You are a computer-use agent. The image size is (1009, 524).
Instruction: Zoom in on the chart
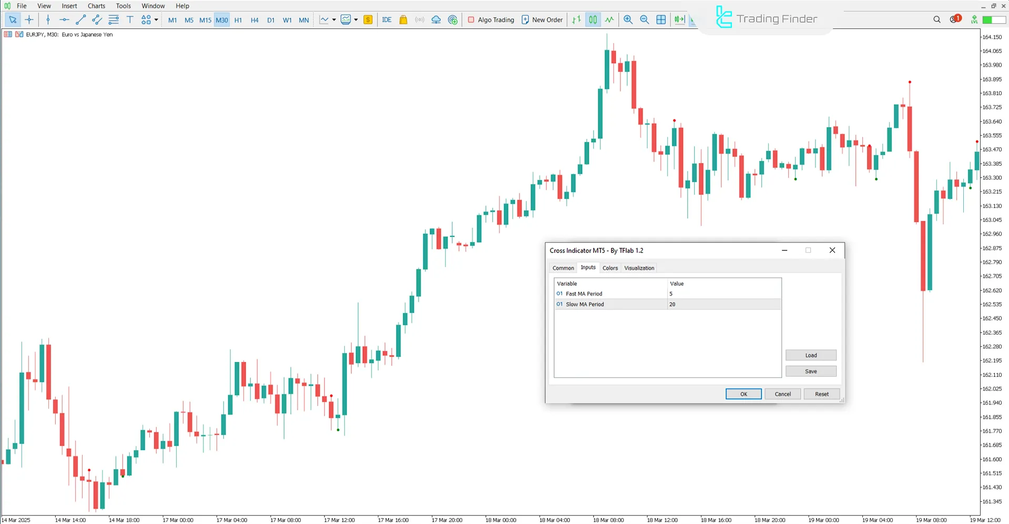tap(628, 19)
